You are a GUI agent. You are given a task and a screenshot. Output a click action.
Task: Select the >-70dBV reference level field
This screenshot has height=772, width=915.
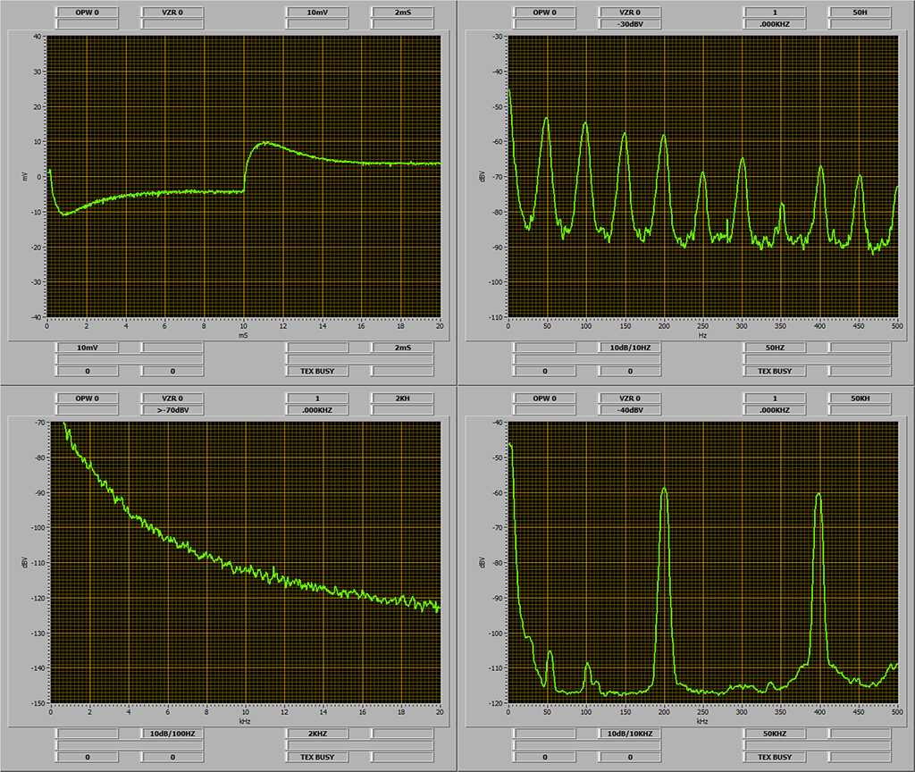pyautogui.click(x=173, y=410)
